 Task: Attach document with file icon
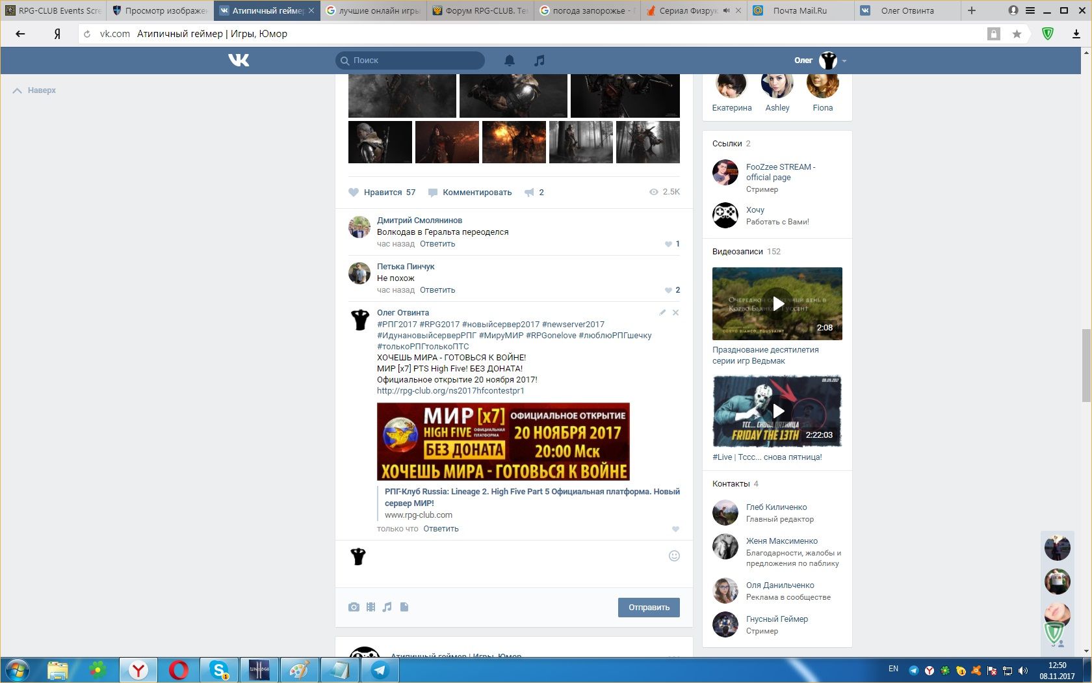point(404,607)
